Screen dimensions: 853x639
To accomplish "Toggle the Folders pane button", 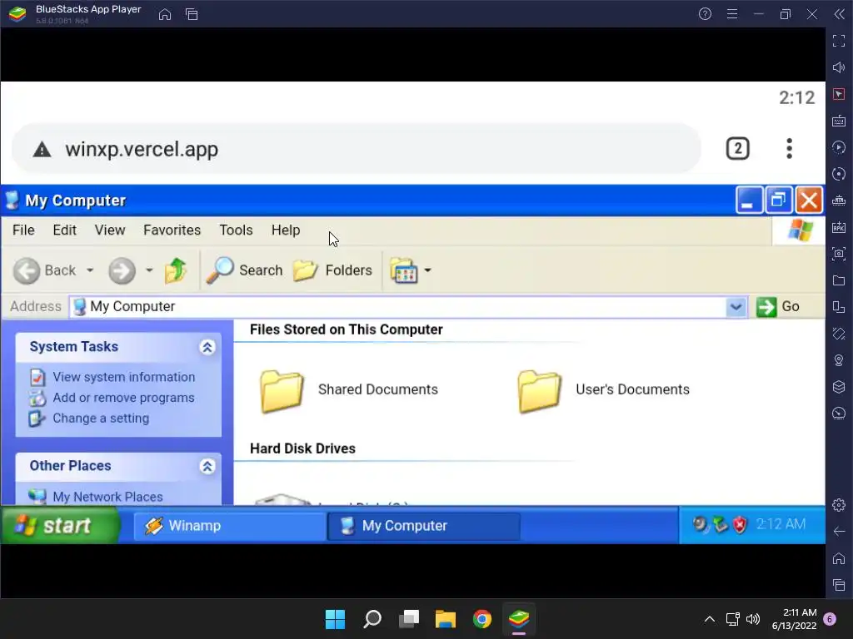I will point(332,270).
